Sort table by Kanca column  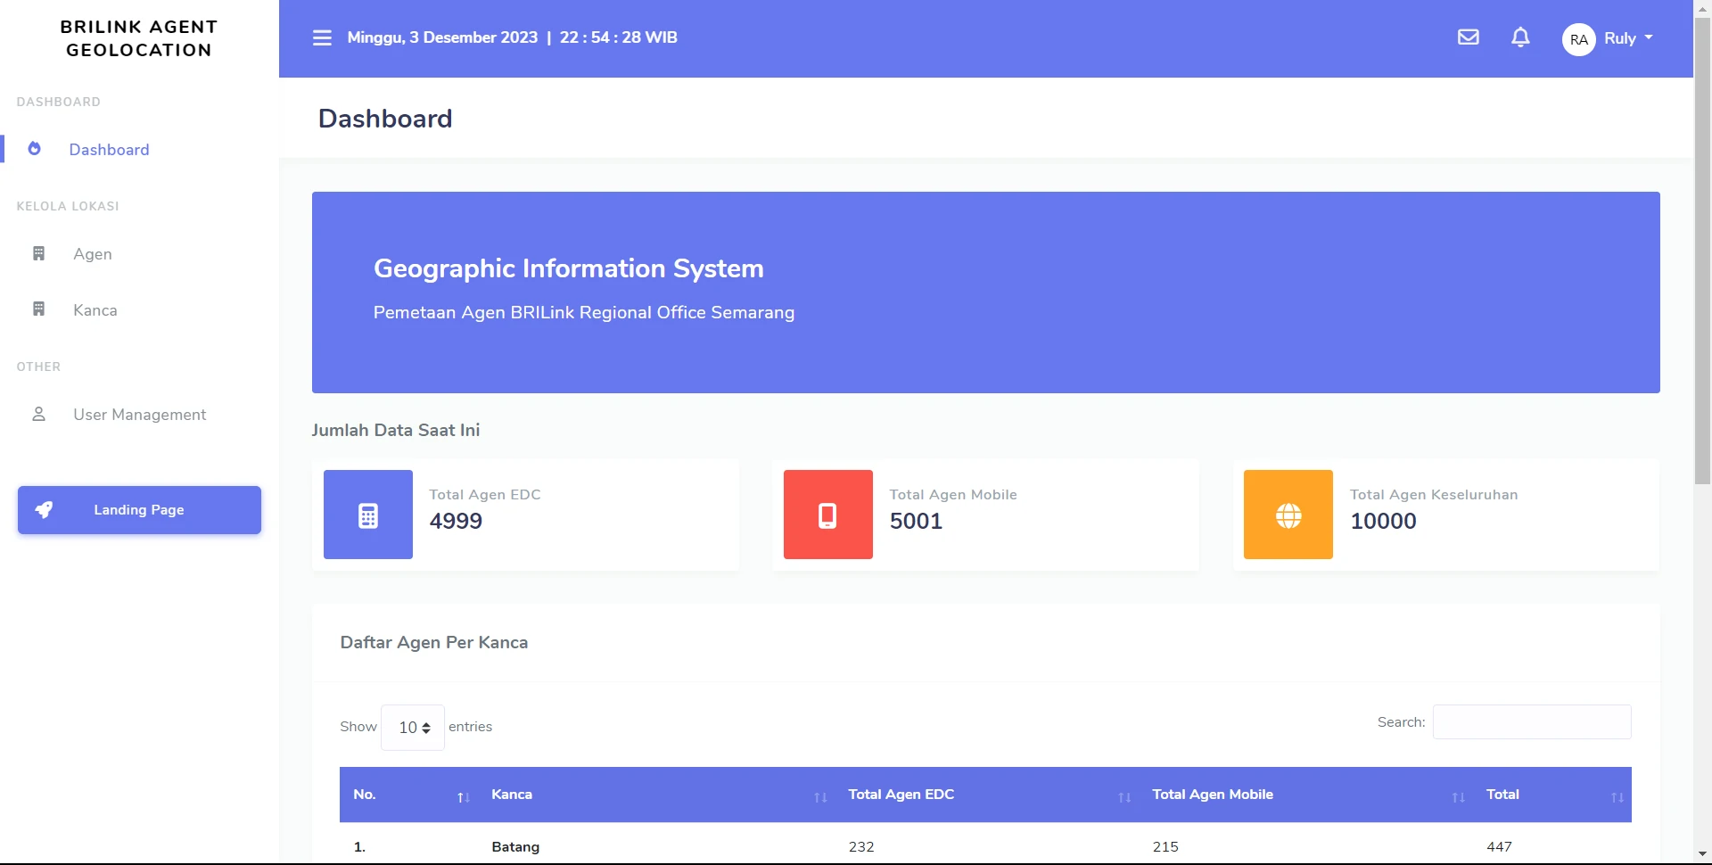pos(655,795)
